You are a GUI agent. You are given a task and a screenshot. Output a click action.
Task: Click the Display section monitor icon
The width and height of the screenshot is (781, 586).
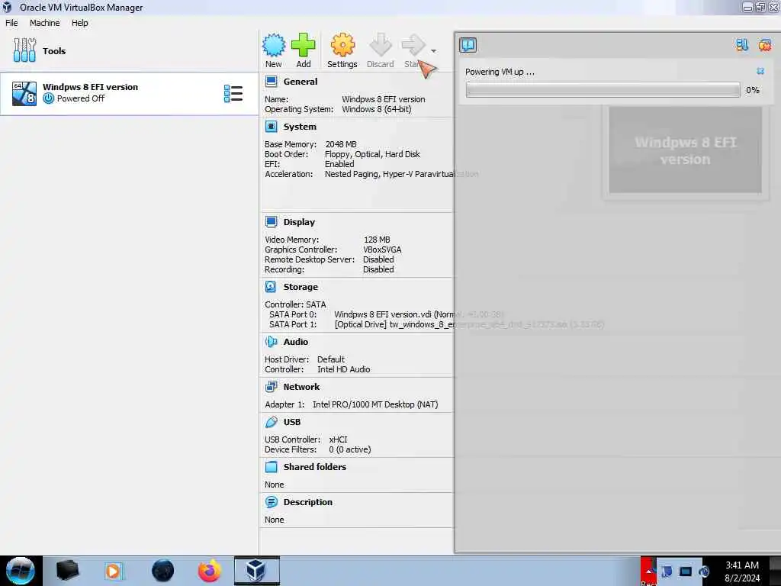point(271,222)
